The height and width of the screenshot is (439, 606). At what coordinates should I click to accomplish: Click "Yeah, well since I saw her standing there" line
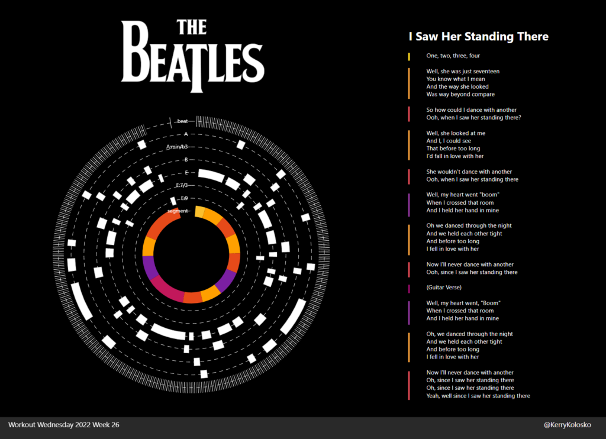click(x=478, y=396)
